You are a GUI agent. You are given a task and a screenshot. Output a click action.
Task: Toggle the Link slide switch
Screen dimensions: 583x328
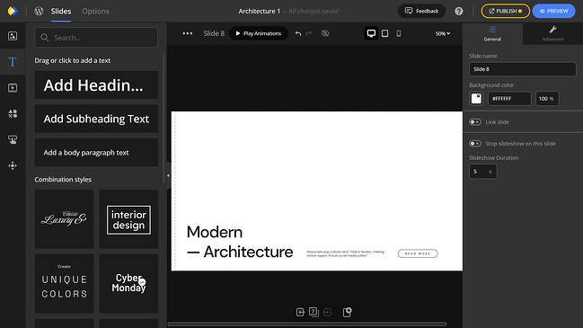click(475, 122)
